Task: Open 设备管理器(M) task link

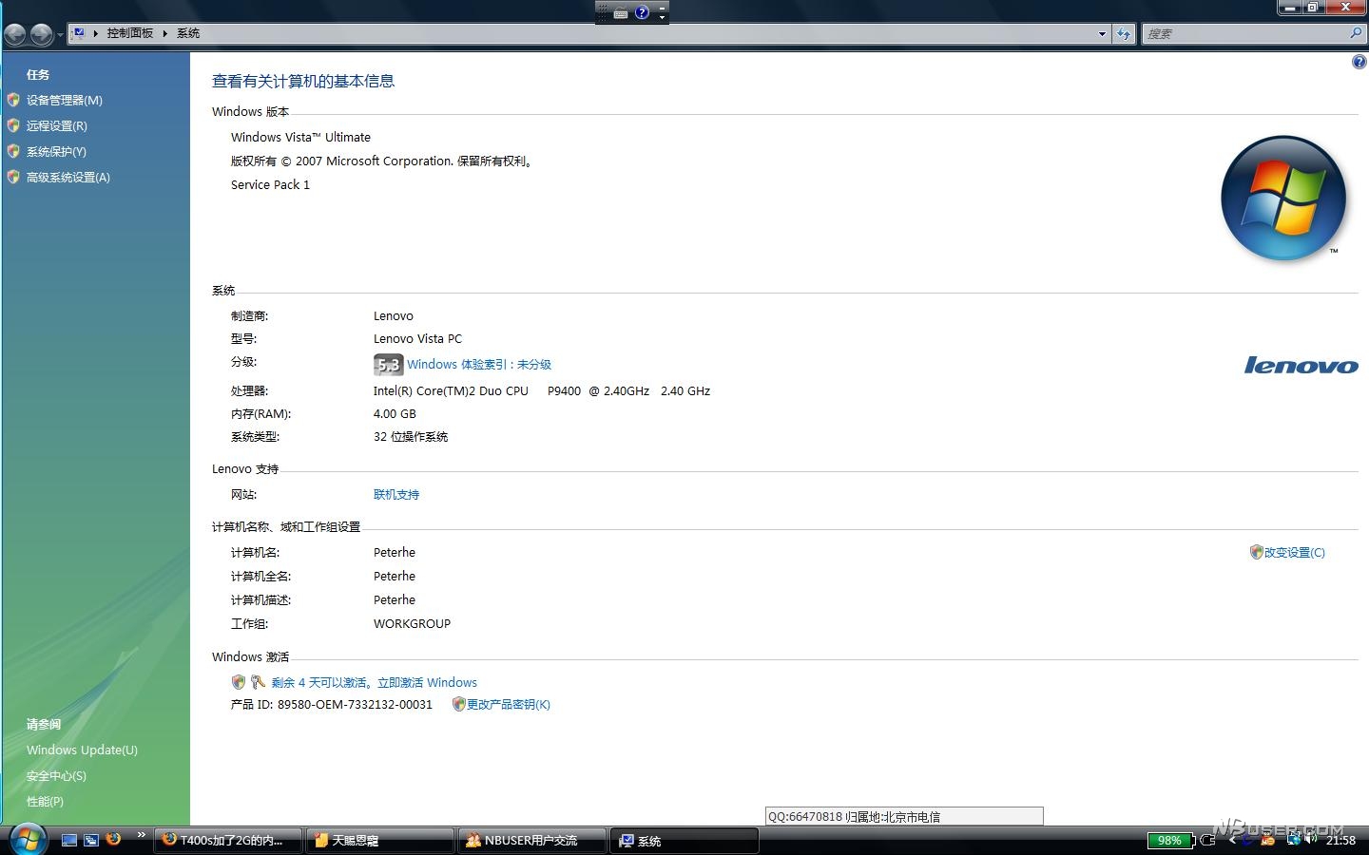Action: click(x=65, y=100)
